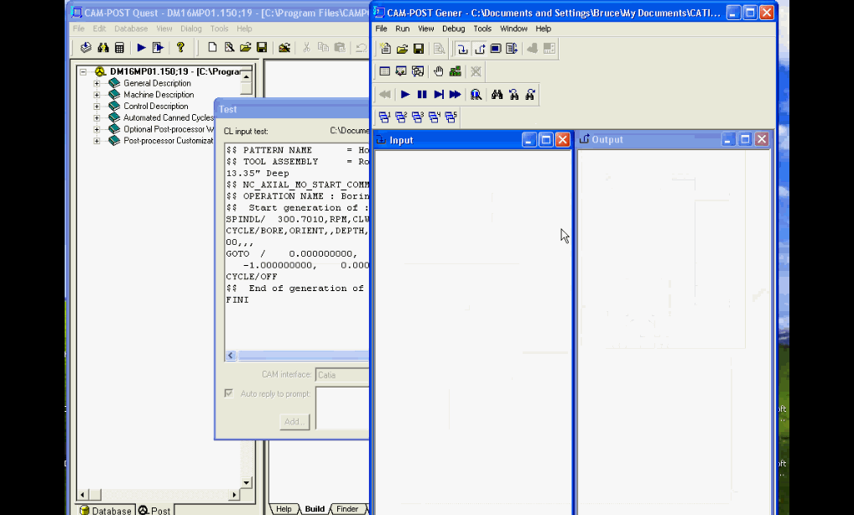Select window layout 1 icon
The width and height of the screenshot is (854, 515).
pos(384,117)
